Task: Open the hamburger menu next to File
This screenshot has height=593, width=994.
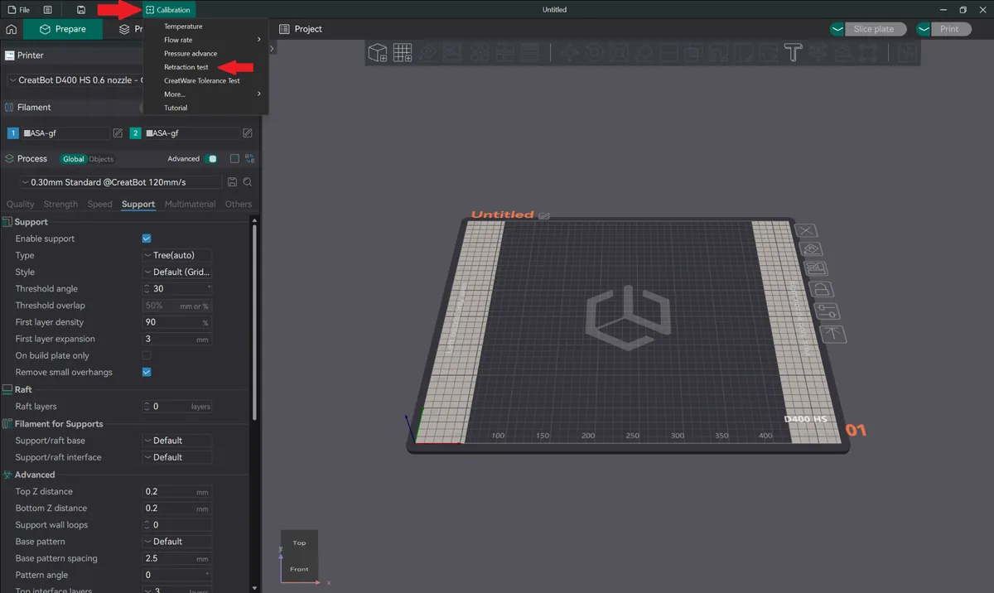Action: click(48, 10)
